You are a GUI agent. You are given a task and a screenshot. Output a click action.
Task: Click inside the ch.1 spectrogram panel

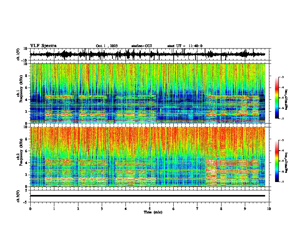coord(148,93)
